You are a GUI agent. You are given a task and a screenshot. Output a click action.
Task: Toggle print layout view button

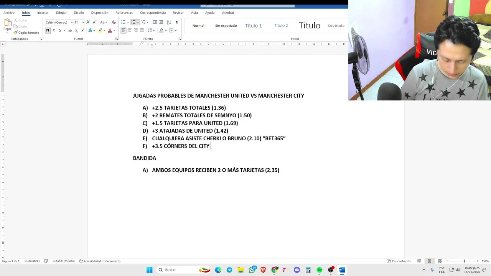click(429, 261)
